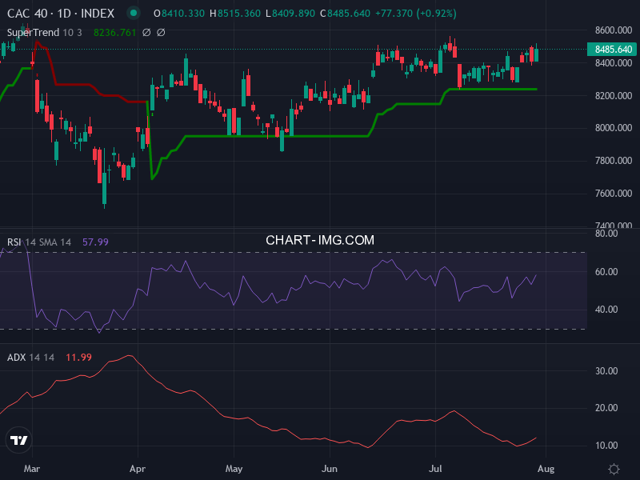The image size is (640, 480).
Task: Click first SuperTrend null value symbol
Action: tap(146, 32)
